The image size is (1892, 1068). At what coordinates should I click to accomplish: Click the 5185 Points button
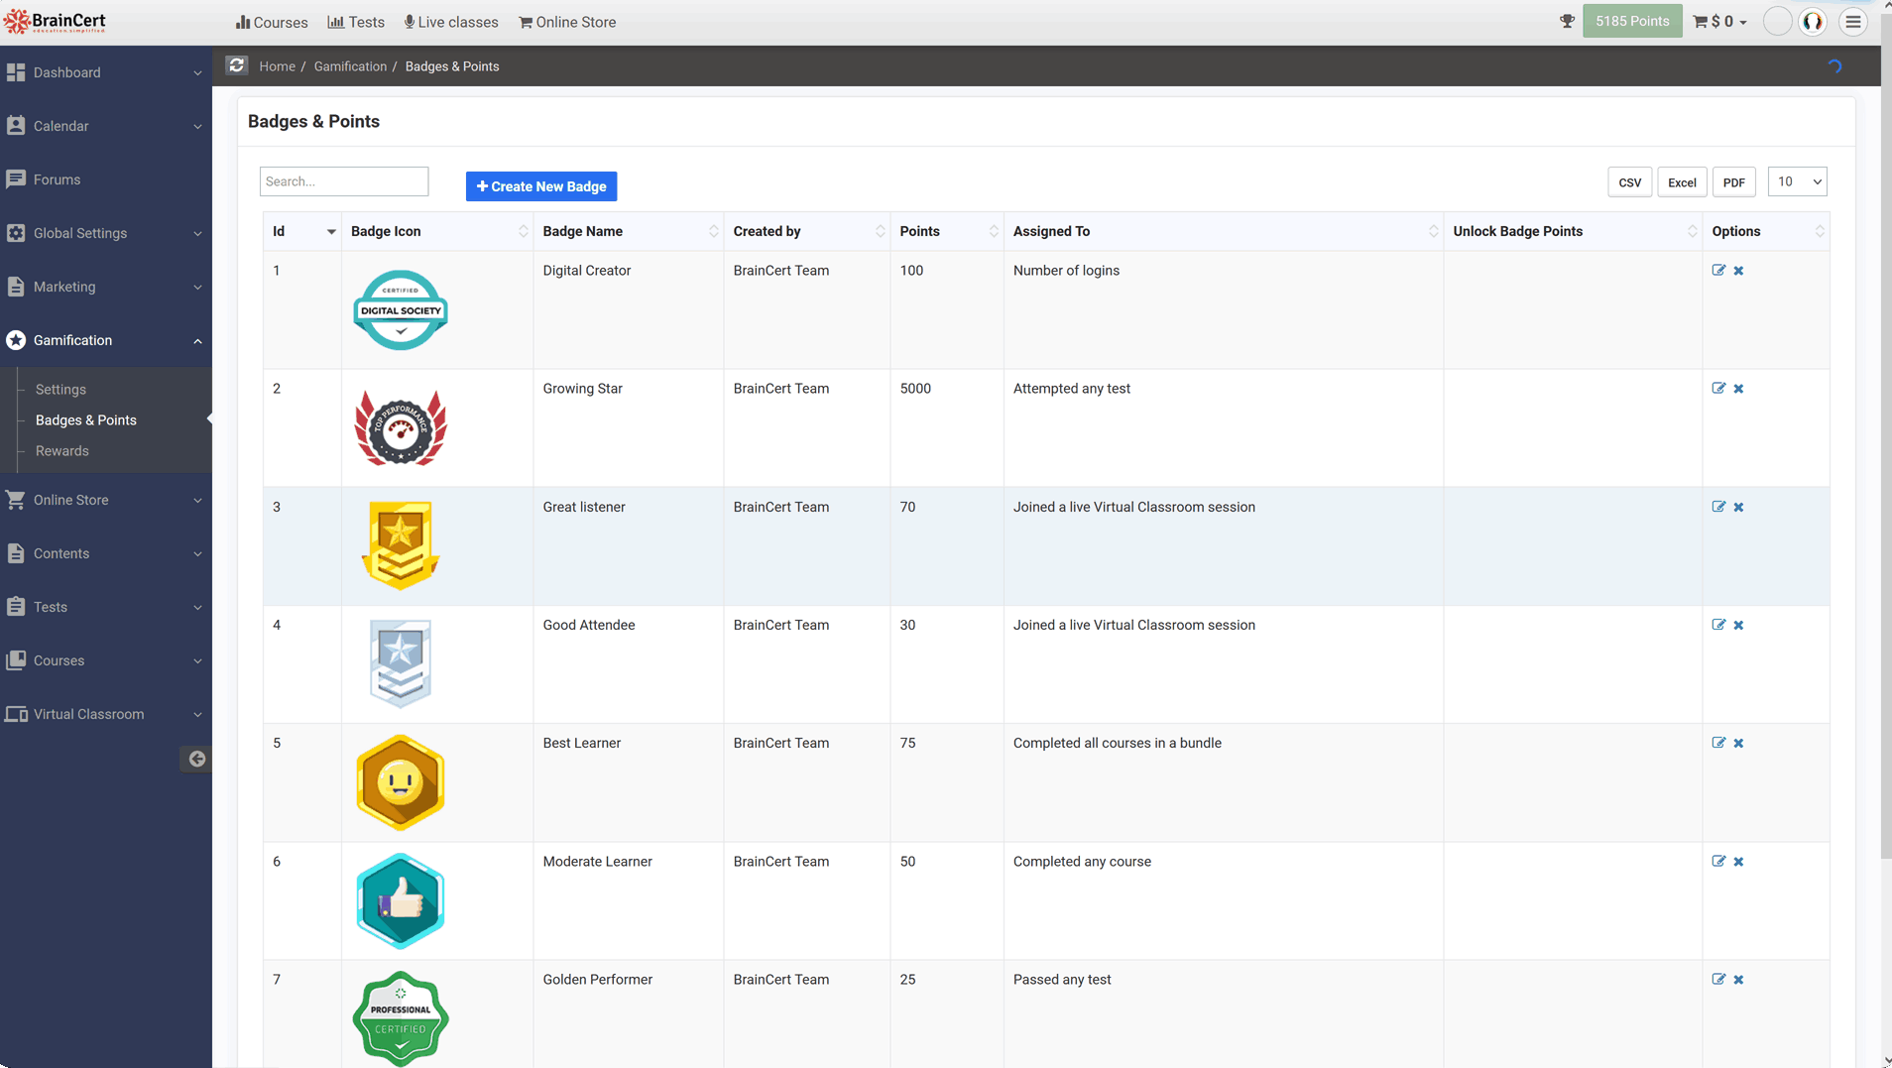(x=1632, y=21)
